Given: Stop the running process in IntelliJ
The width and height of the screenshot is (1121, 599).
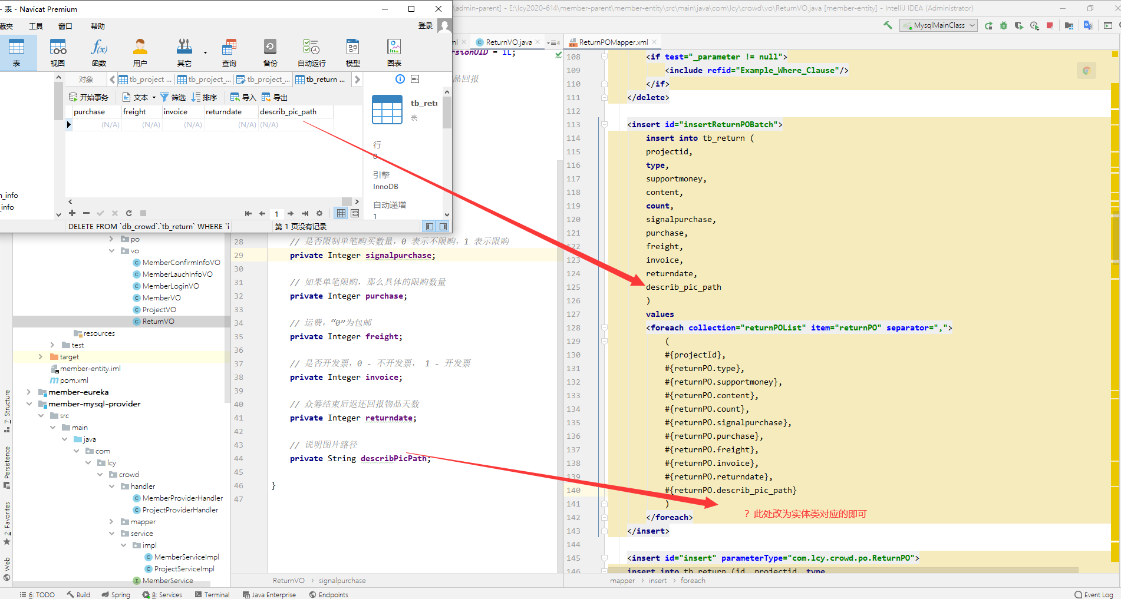Looking at the screenshot, I should [1050, 25].
